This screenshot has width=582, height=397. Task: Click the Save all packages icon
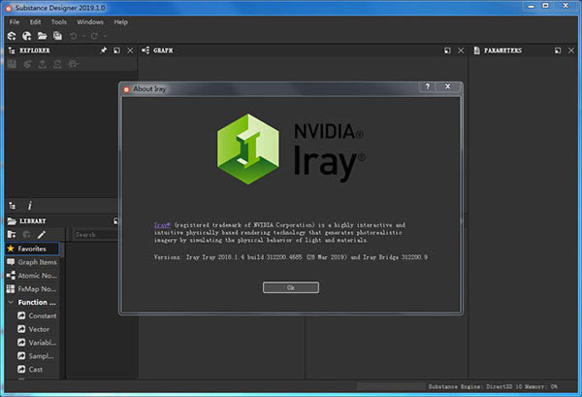click(57, 36)
